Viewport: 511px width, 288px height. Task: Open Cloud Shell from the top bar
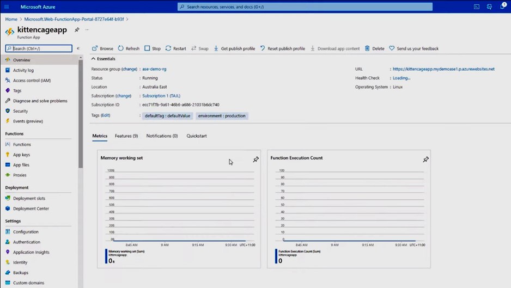(x=477, y=7)
